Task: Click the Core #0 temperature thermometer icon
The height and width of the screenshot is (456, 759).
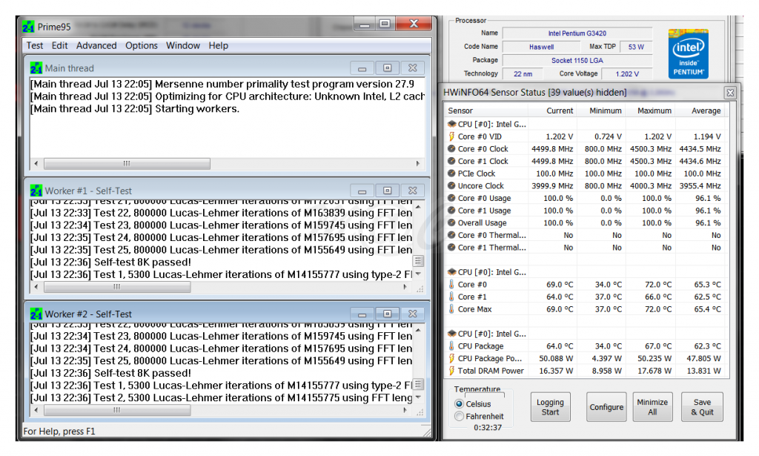Action: click(451, 285)
